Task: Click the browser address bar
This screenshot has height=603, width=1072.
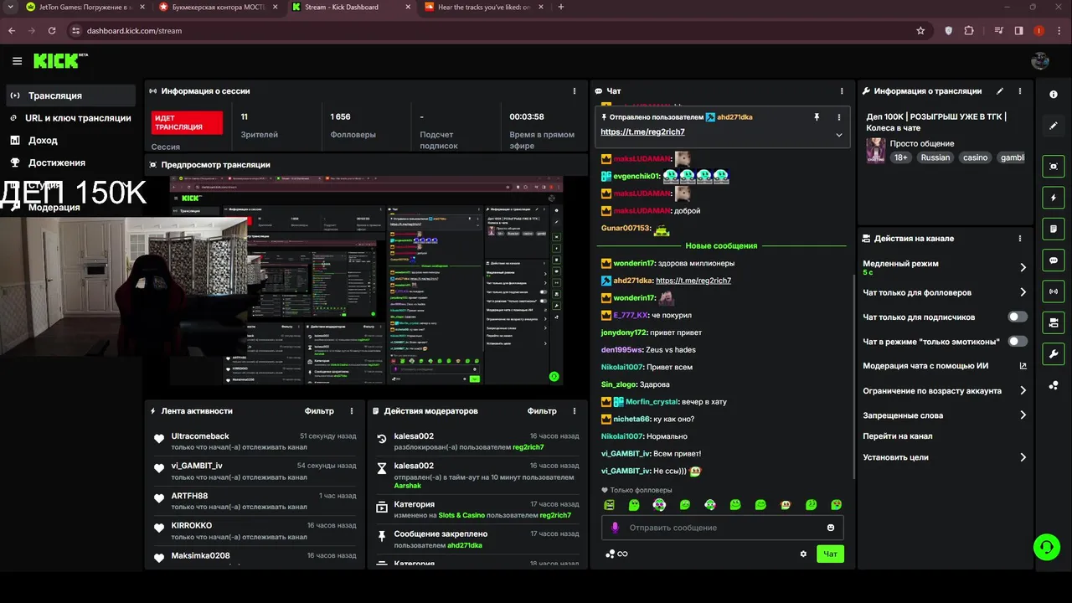Action: click(x=494, y=30)
